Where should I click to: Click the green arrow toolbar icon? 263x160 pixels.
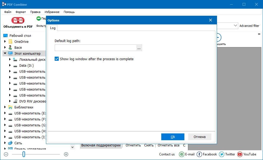(39, 18)
